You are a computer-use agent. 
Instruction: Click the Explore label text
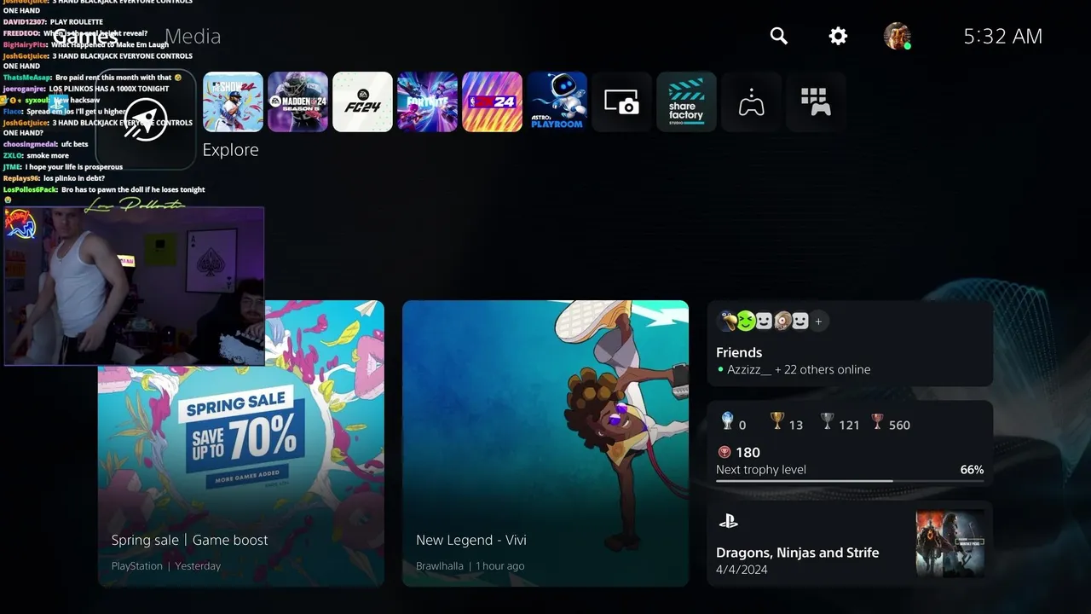tap(230, 149)
